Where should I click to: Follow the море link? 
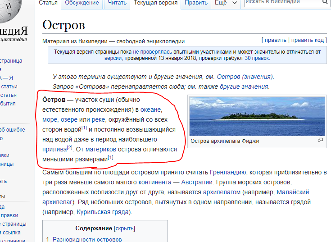tap(50, 120)
